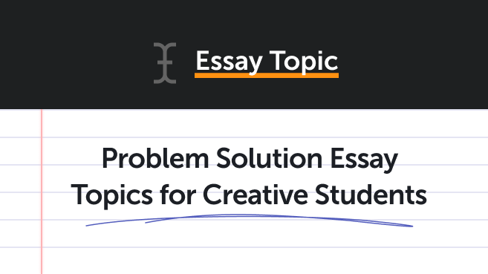
Task: Select the 'Problem Solution Essay' heading line
Action: (250, 159)
